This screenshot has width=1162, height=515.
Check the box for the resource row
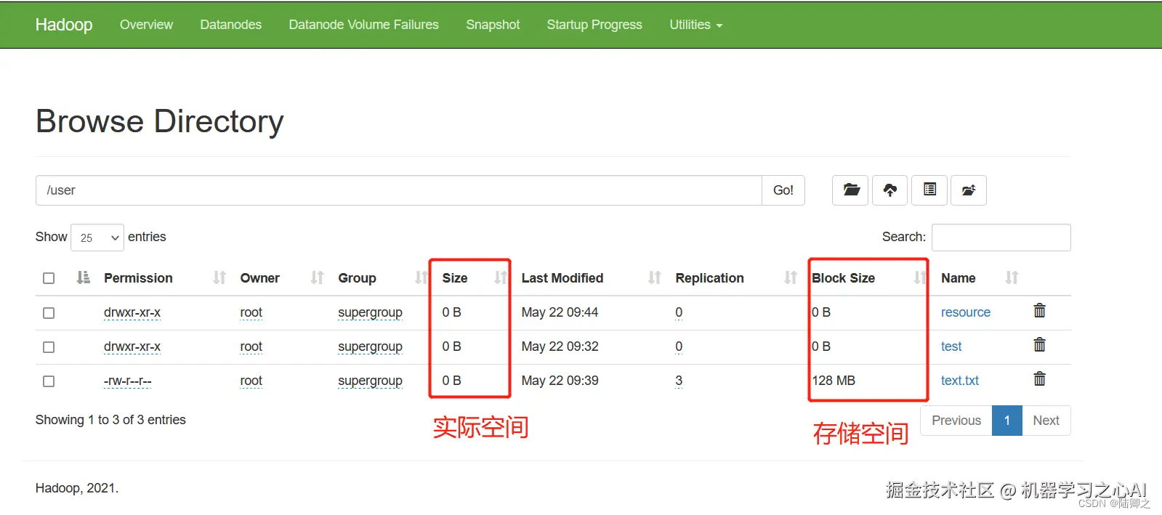49,313
